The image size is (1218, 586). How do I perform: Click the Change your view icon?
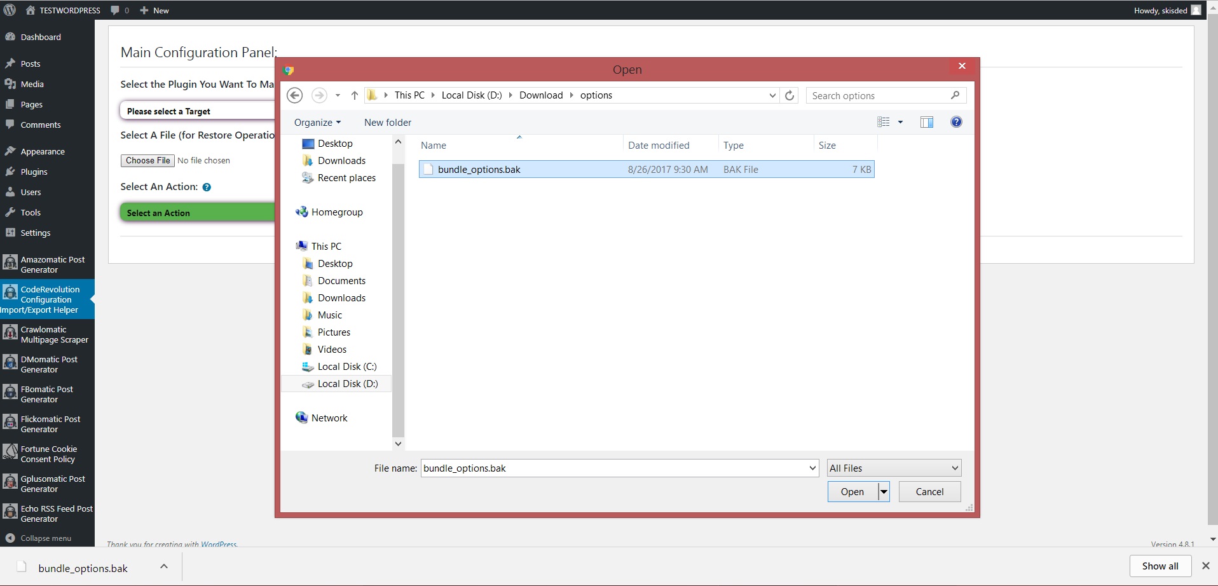click(884, 122)
